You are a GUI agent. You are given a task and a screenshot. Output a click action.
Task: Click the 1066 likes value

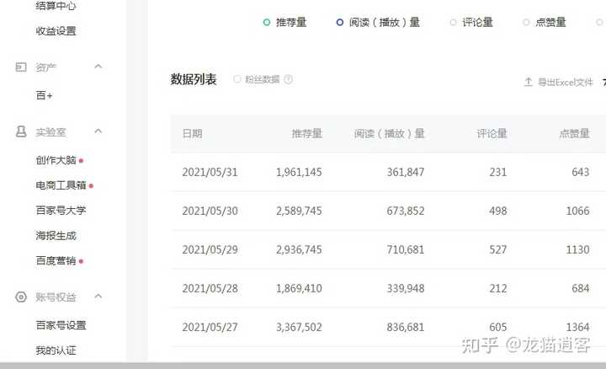pos(577,211)
